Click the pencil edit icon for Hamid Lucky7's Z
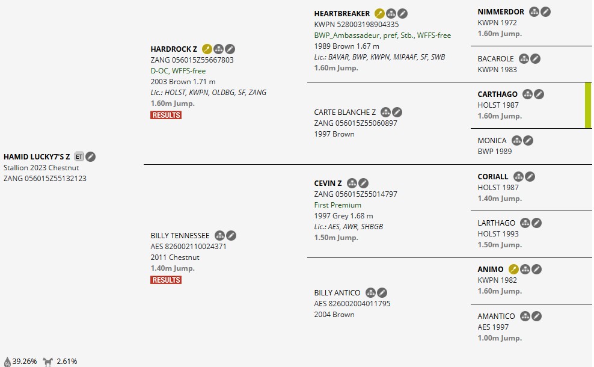 (90, 157)
